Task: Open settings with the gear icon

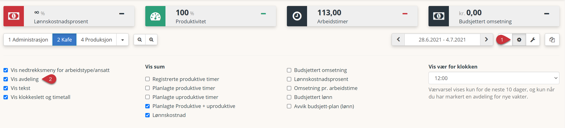Action: [x=519, y=40]
